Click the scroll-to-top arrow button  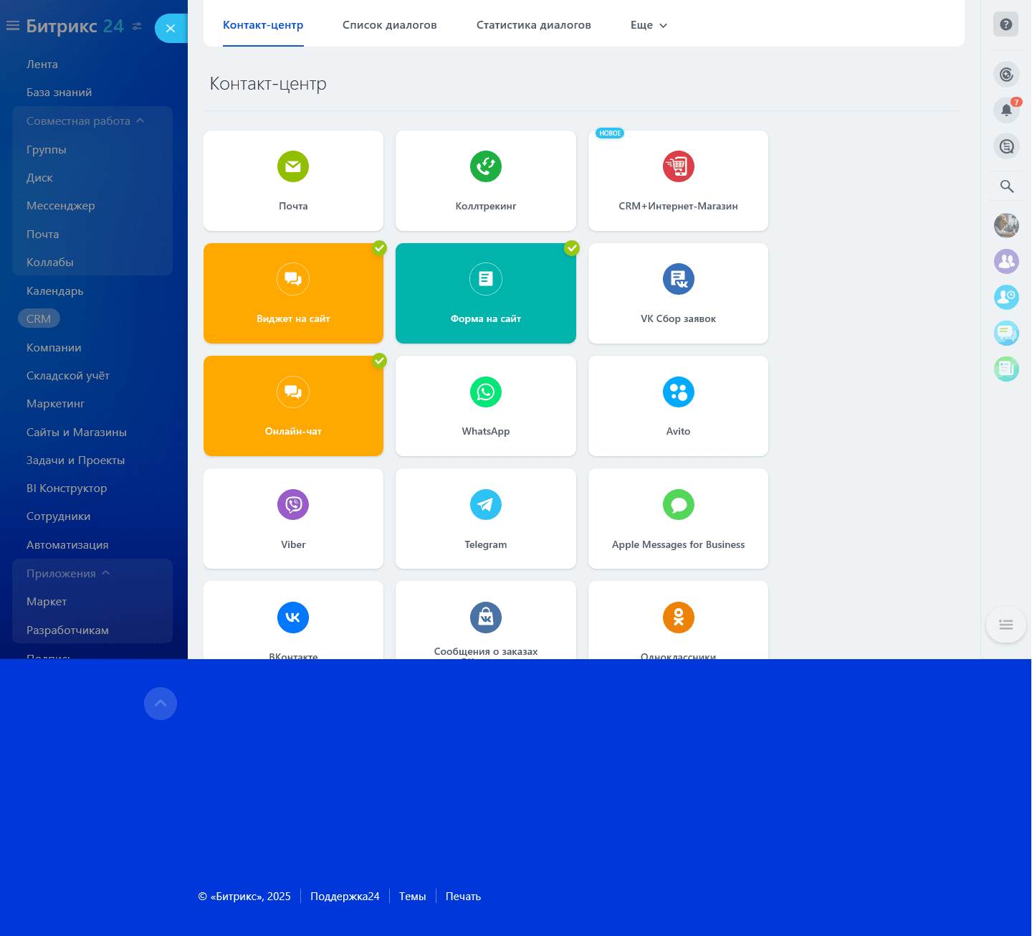coord(161,704)
